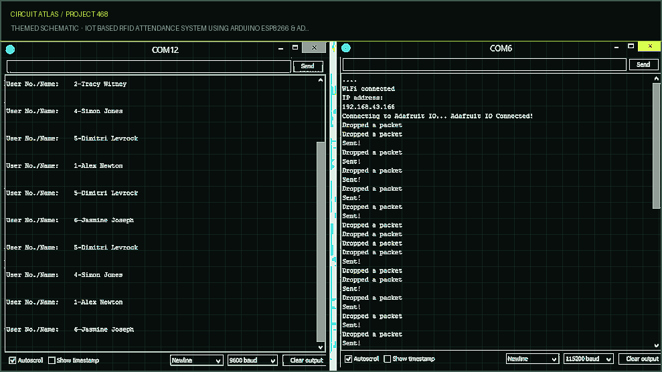
Task: Disable Autoscroll in the COM6 window
Action: (348, 359)
